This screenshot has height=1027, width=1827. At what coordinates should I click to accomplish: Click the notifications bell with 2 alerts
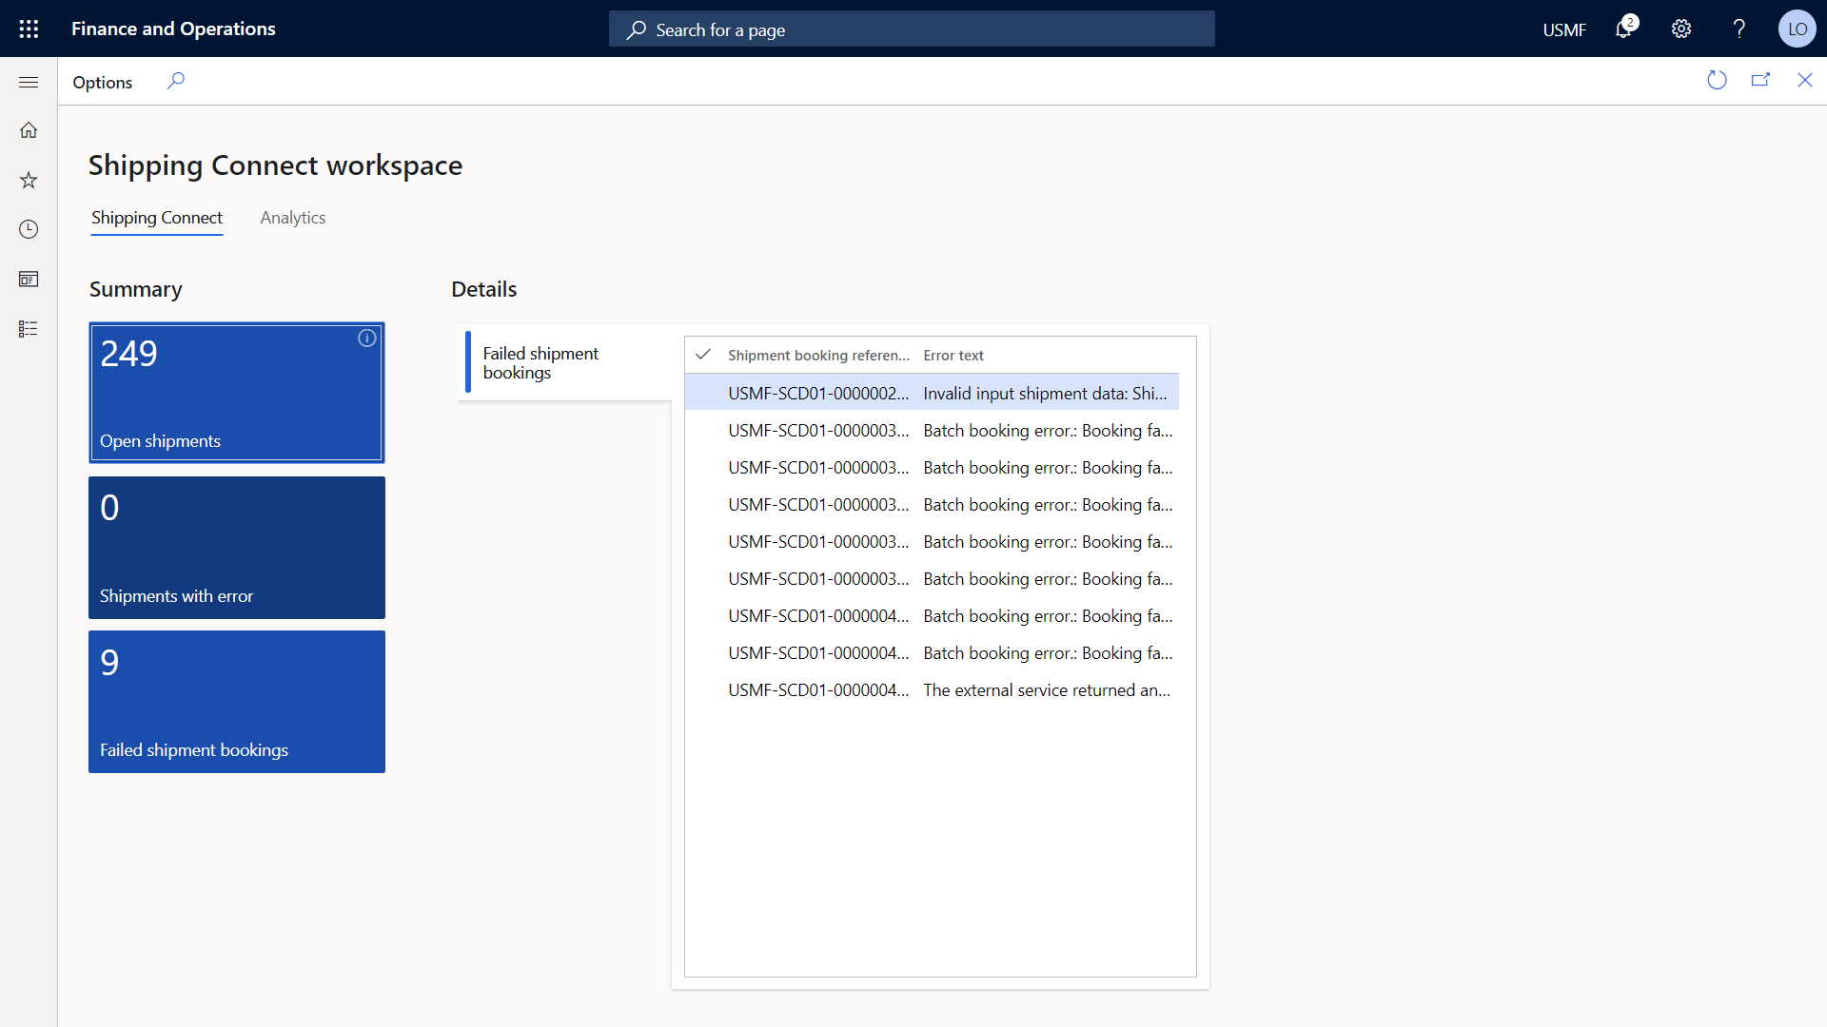click(1624, 29)
